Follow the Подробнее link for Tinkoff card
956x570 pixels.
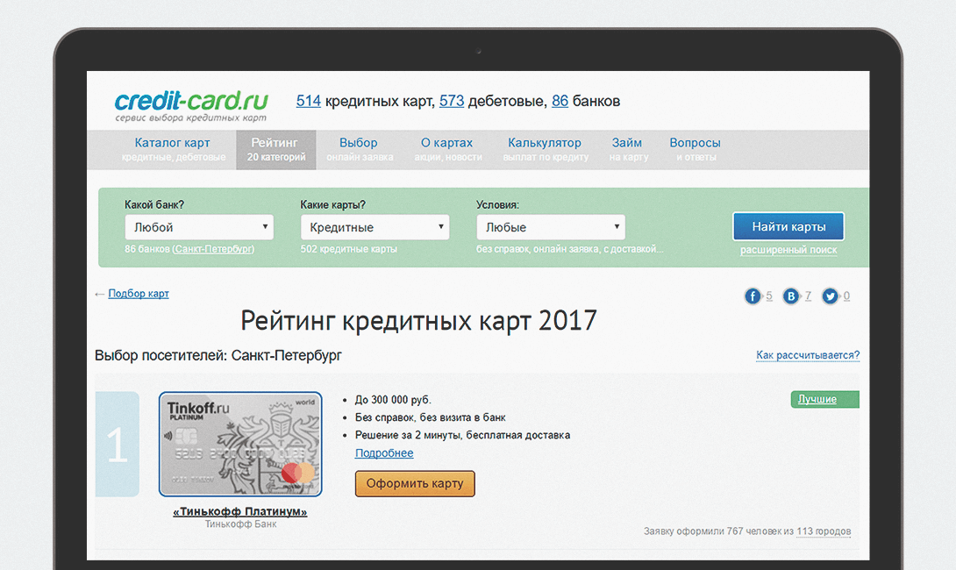tap(384, 453)
